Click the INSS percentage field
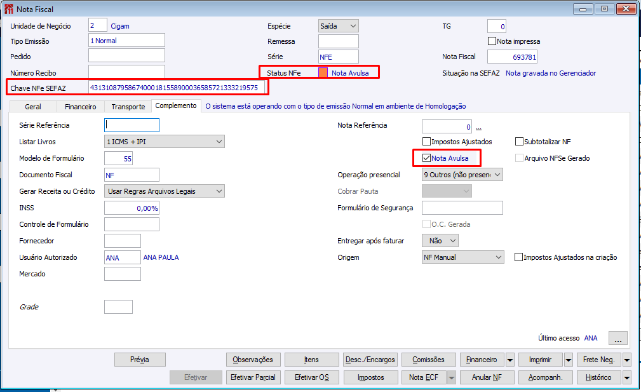The height and width of the screenshot is (392, 641). pyautogui.click(x=132, y=208)
